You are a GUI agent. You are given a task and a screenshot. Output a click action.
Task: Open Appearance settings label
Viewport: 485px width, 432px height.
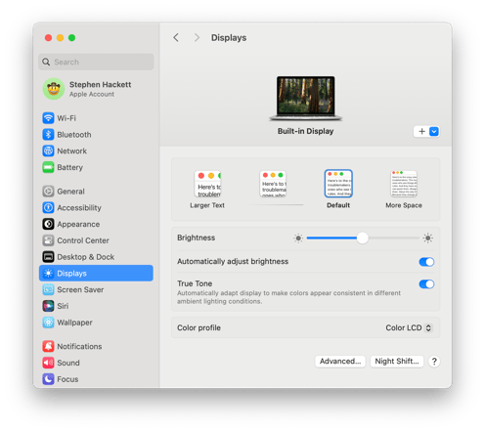click(78, 224)
